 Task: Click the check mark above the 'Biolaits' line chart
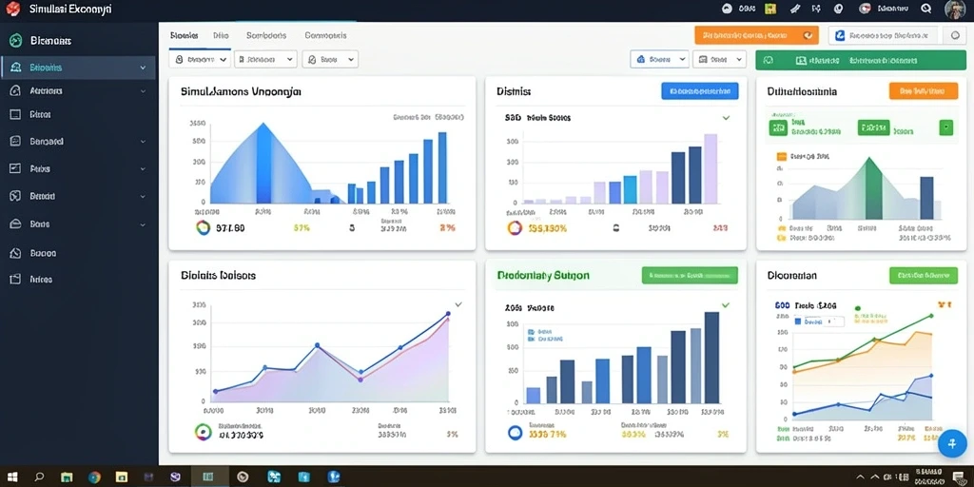point(458,304)
